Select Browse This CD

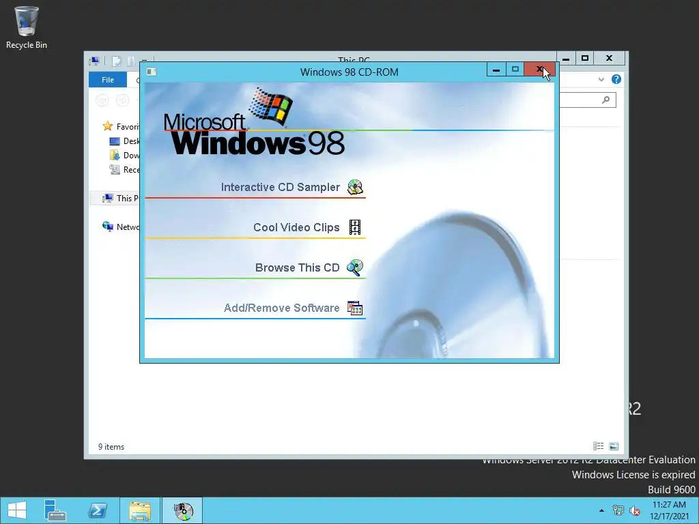tap(298, 267)
